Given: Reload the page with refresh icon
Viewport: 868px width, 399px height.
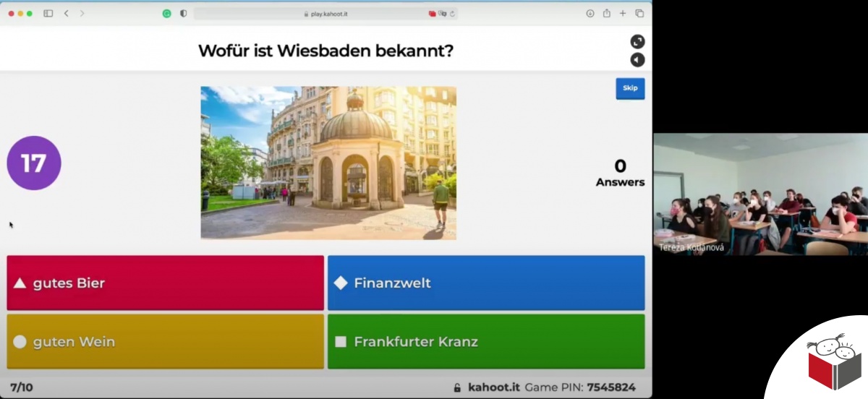Looking at the screenshot, I should (452, 13).
